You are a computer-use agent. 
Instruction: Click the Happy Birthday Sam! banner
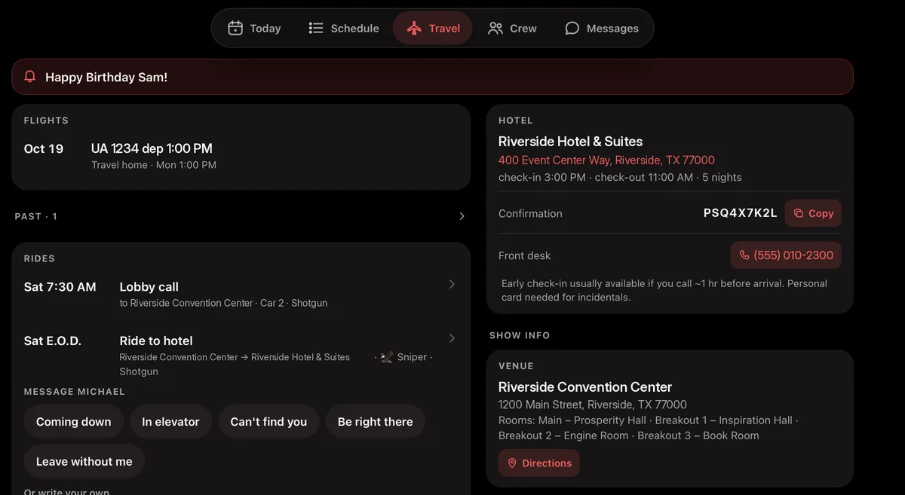click(x=432, y=77)
